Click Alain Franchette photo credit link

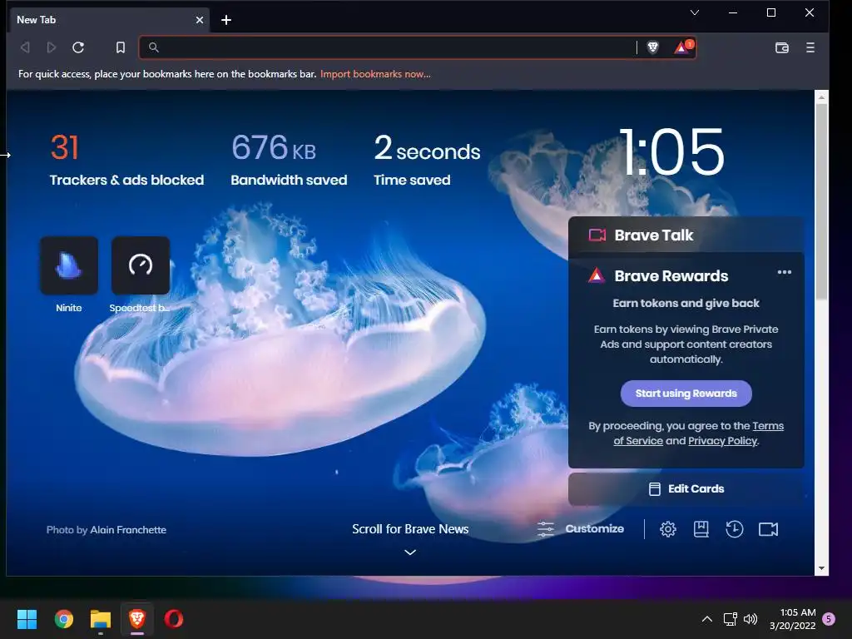point(128,530)
